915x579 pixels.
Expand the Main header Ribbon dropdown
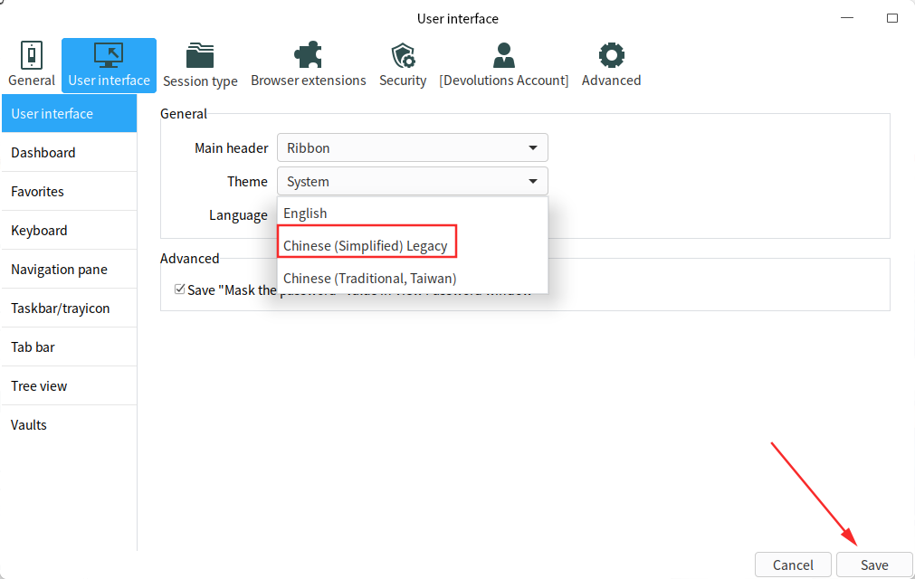(x=412, y=147)
